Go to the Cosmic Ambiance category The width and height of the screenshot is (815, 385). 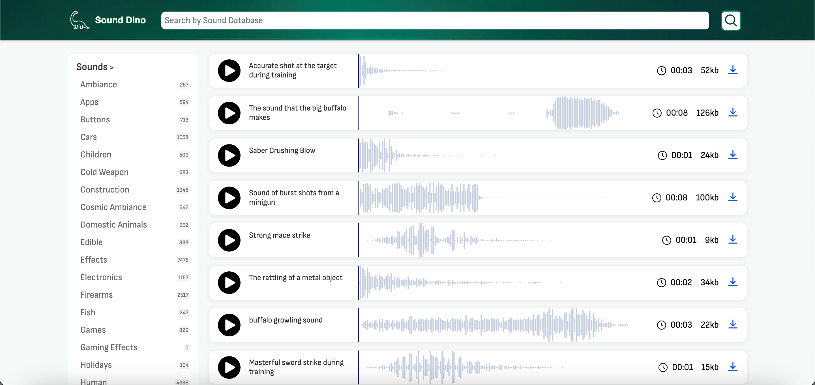113,207
